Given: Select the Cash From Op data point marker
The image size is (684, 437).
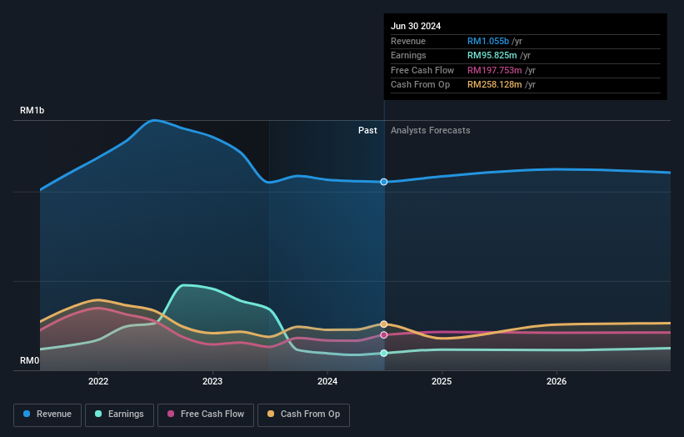Looking at the screenshot, I should point(384,324).
